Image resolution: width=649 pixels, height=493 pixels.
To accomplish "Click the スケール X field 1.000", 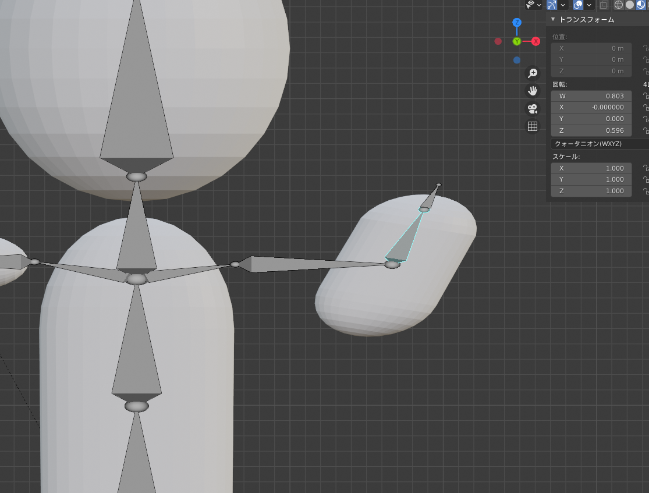I will click(591, 168).
